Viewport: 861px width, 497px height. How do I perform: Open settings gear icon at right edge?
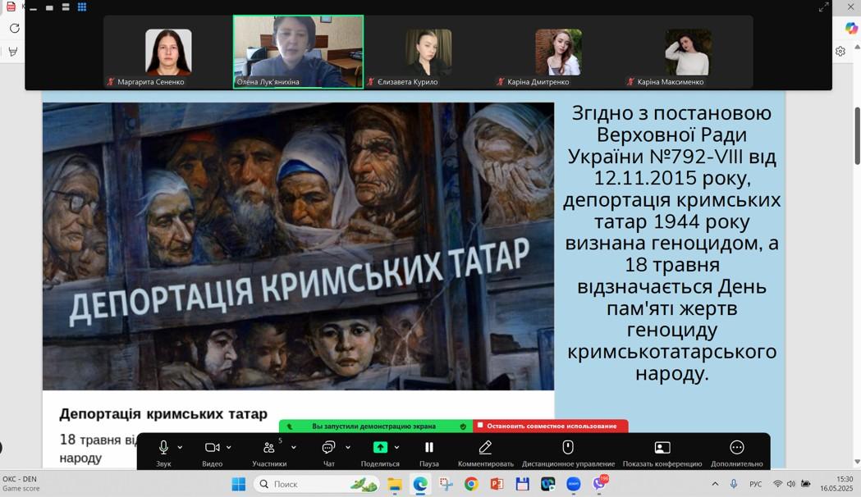(840, 52)
